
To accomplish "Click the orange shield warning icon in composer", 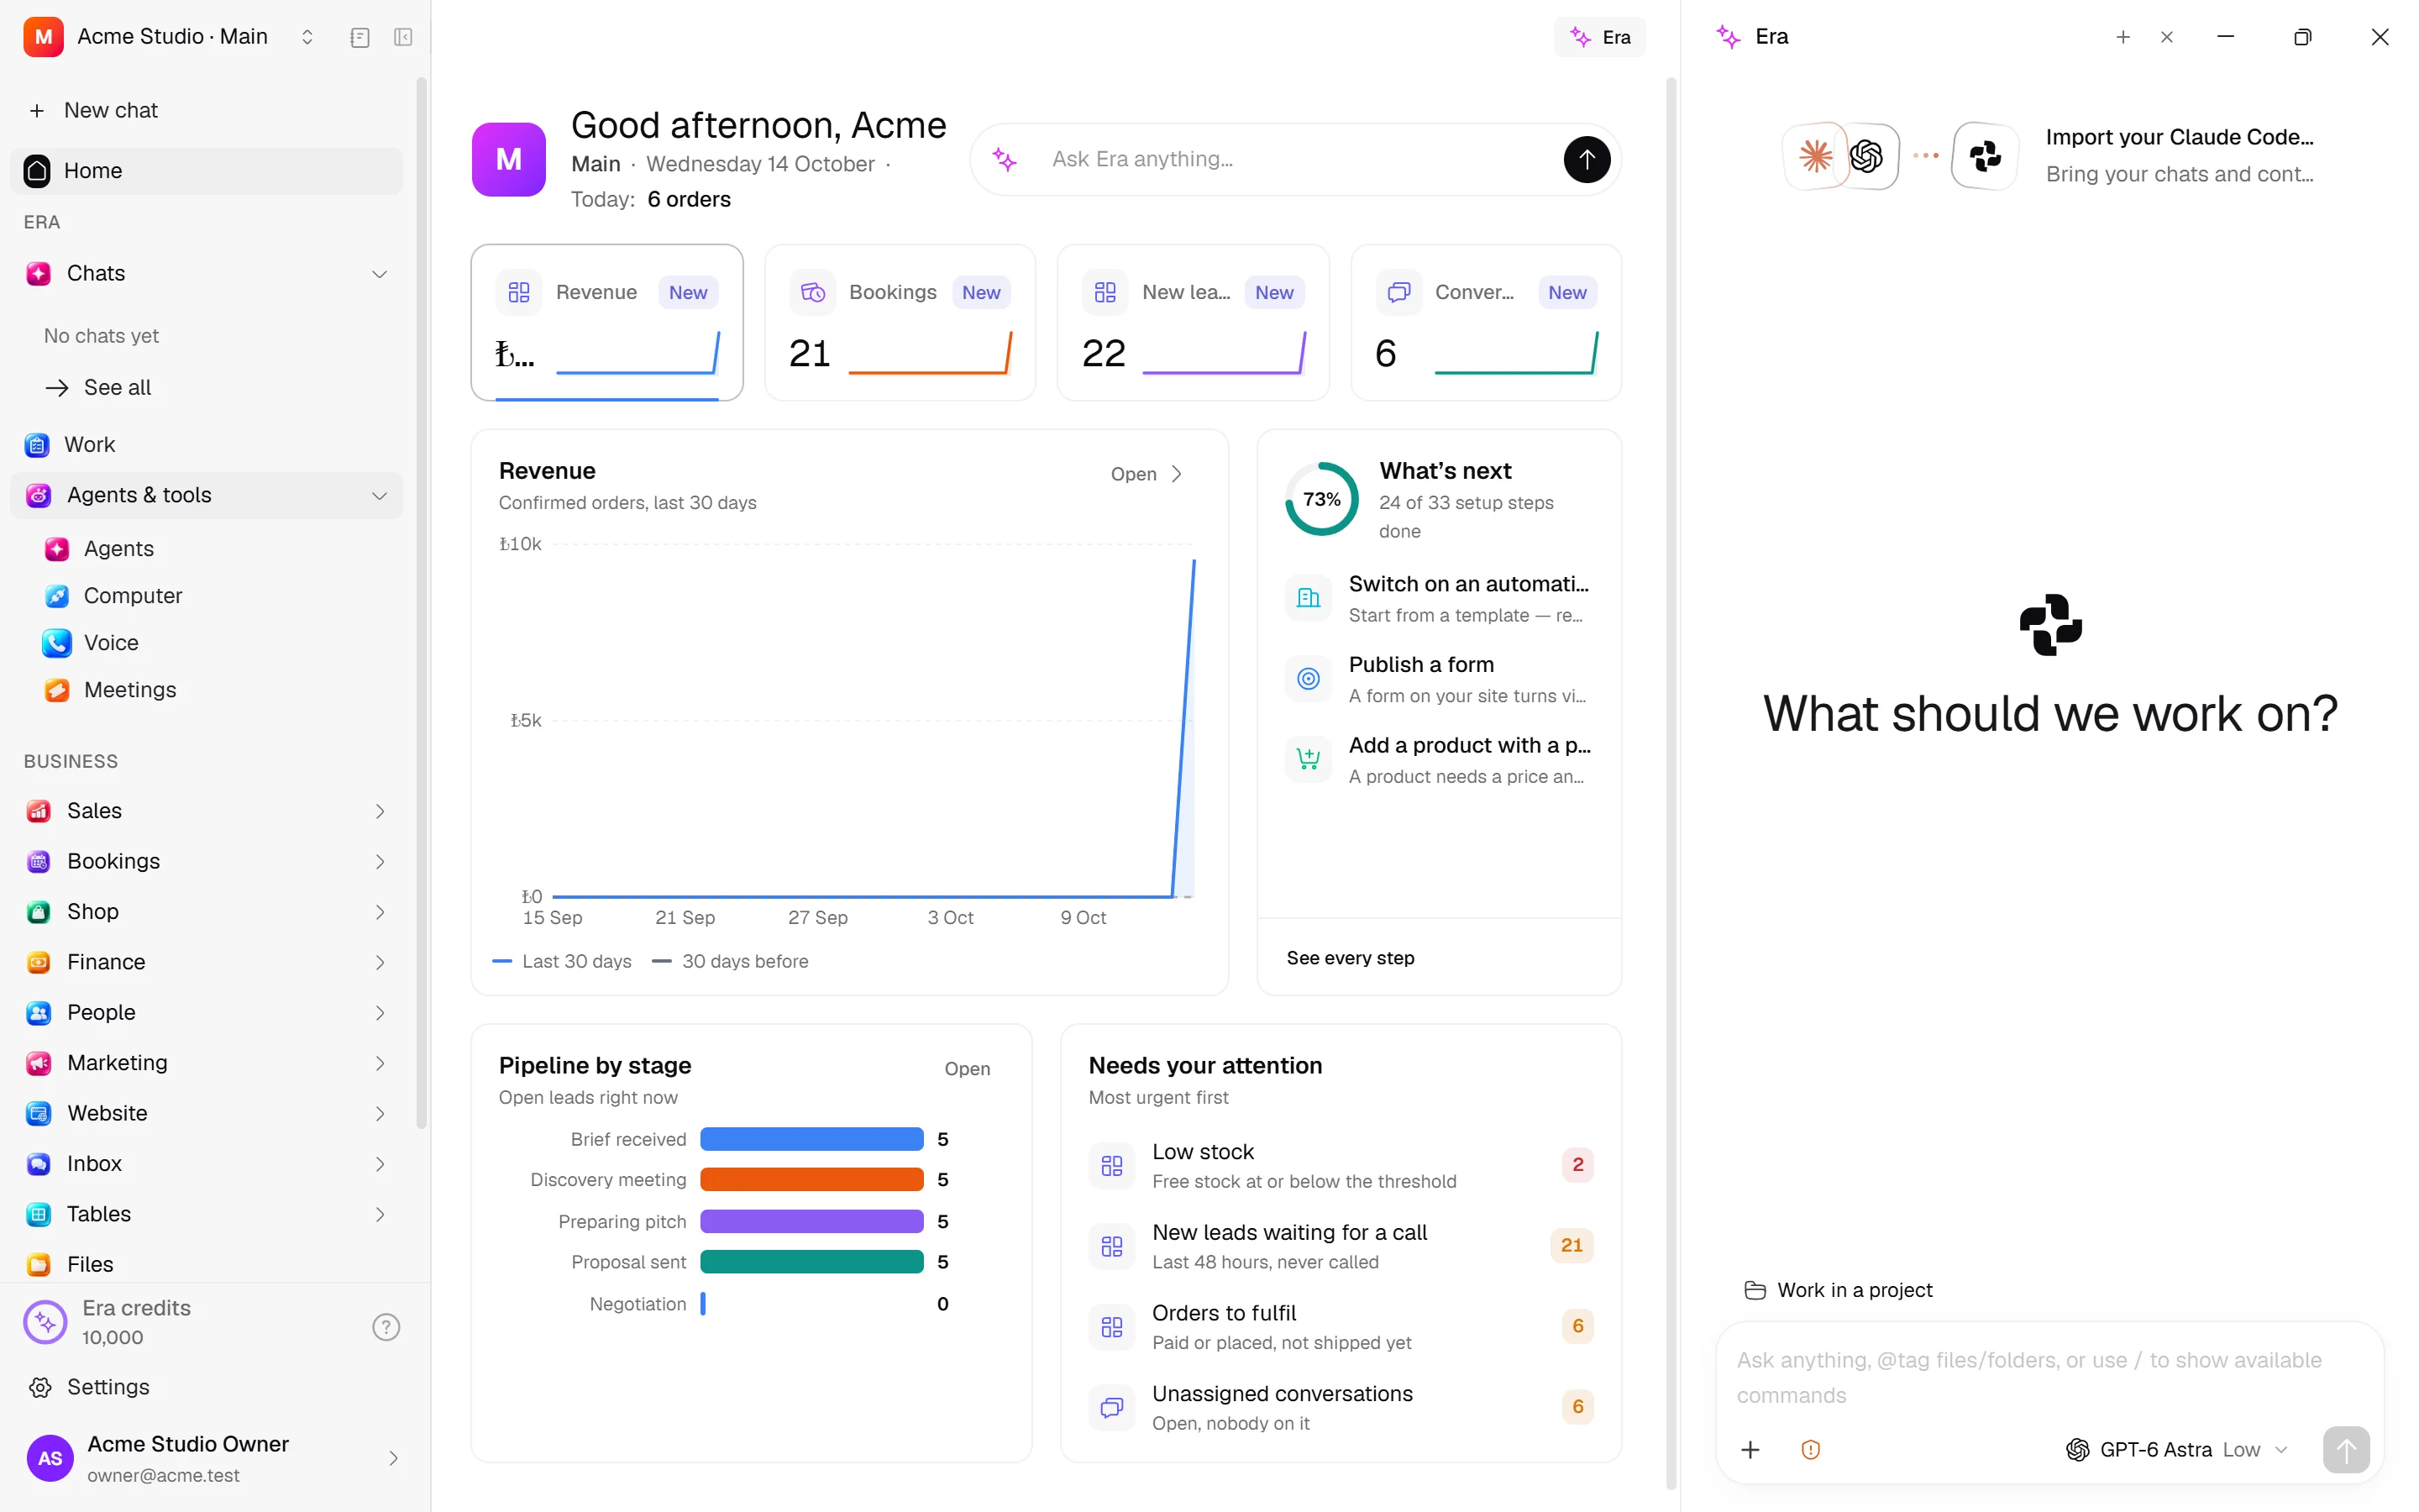I will [x=1810, y=1449].
